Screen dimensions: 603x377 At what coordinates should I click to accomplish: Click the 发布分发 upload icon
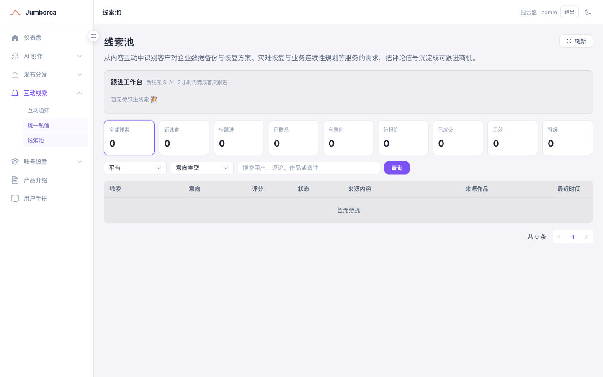[x=15, y=75]
